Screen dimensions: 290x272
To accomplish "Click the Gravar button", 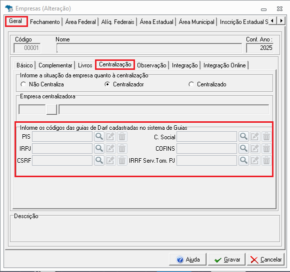I will 227,260.
